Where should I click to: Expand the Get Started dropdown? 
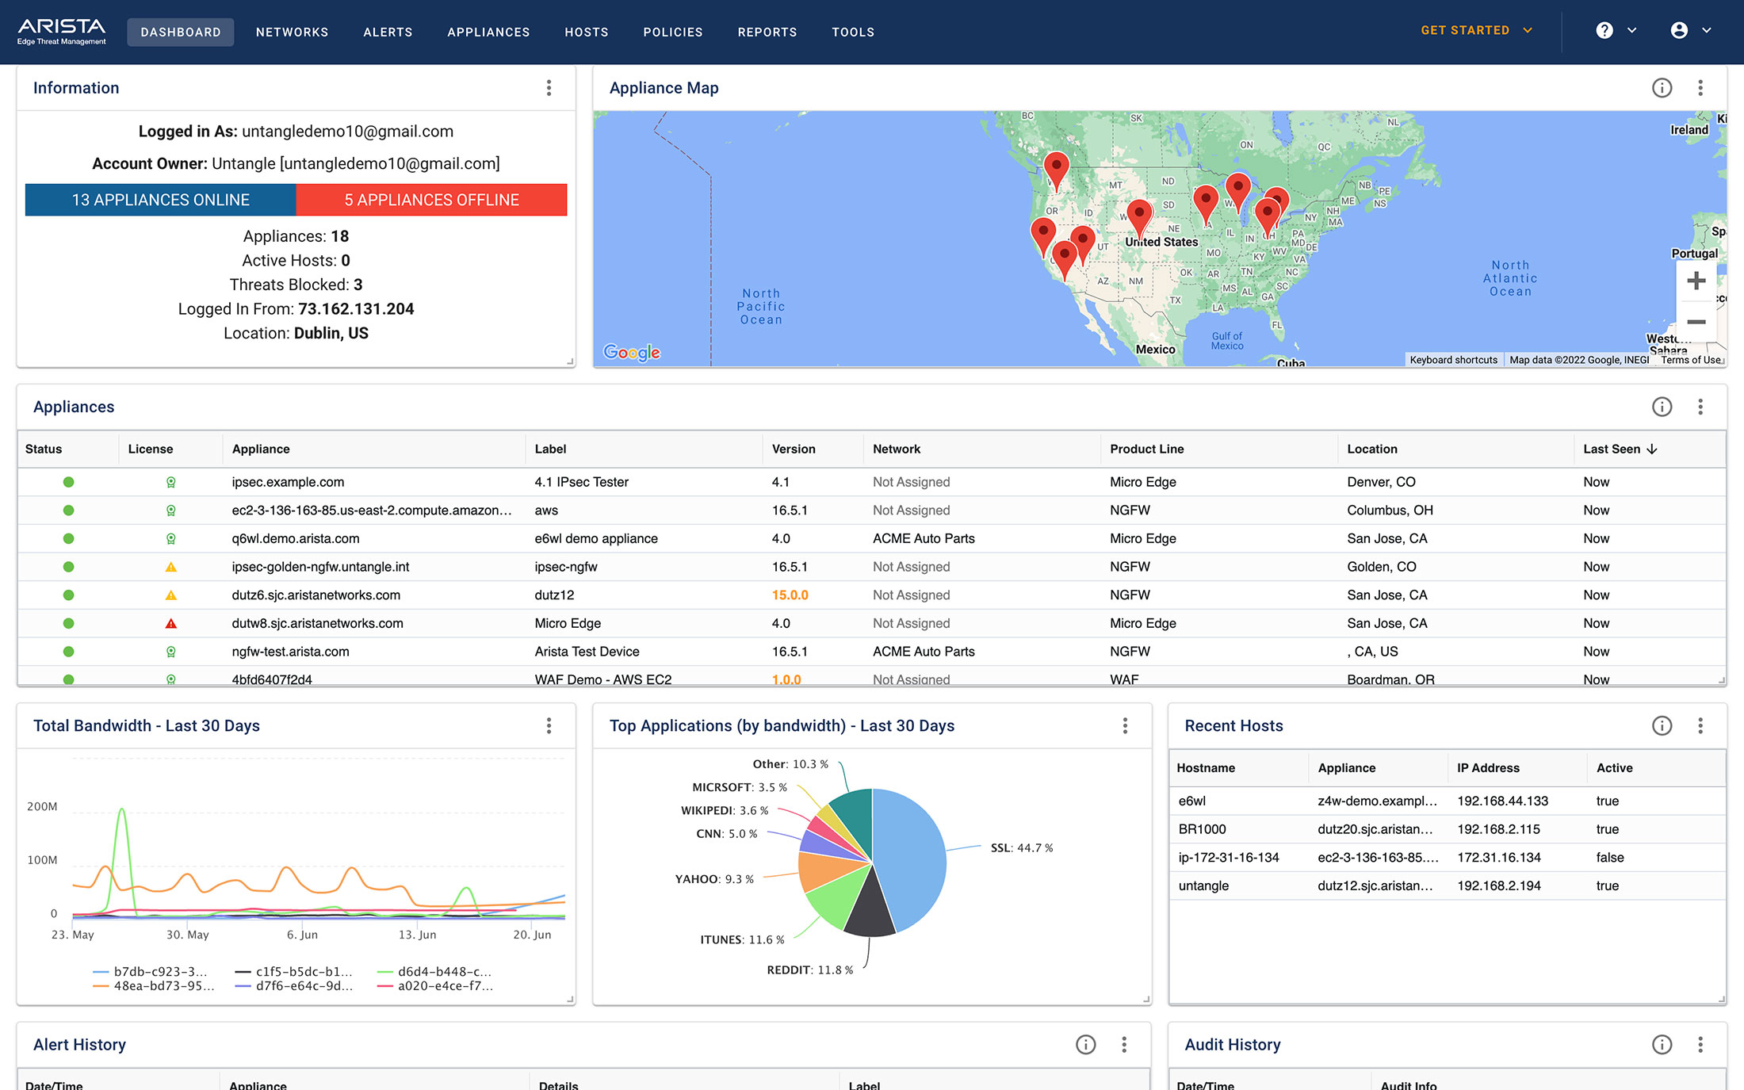(x=1476, y=30)
